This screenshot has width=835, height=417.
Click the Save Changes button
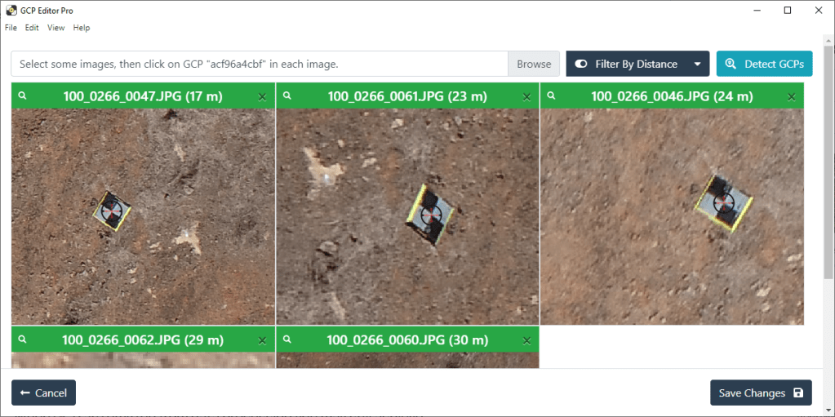tap(761, 393)
